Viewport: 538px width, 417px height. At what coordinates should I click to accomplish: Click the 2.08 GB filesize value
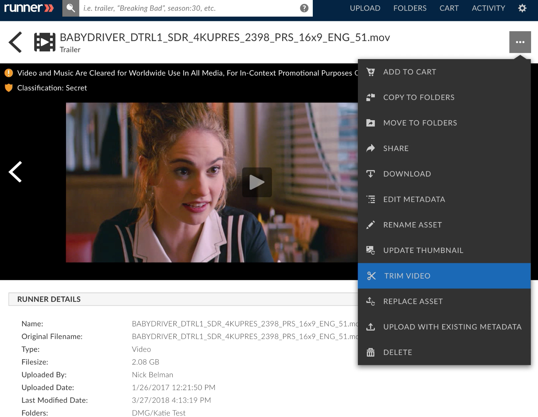point(146,362)
